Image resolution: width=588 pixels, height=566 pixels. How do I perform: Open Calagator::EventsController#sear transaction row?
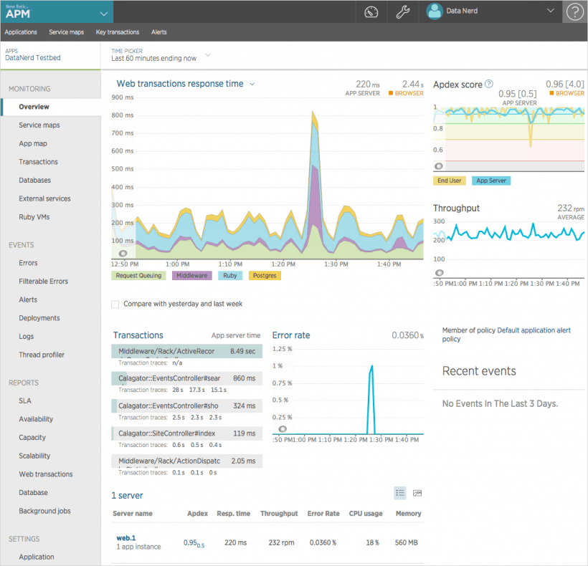tap(186, 378)
